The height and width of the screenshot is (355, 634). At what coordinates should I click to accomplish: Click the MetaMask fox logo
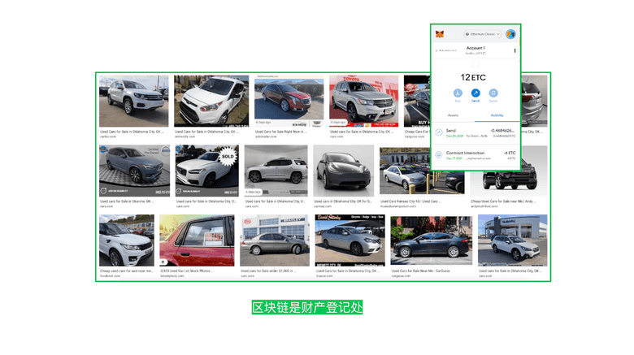coord(440,34)
